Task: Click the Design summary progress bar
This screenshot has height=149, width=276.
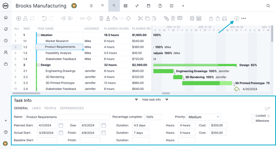Action: click(x=195, y=65)
